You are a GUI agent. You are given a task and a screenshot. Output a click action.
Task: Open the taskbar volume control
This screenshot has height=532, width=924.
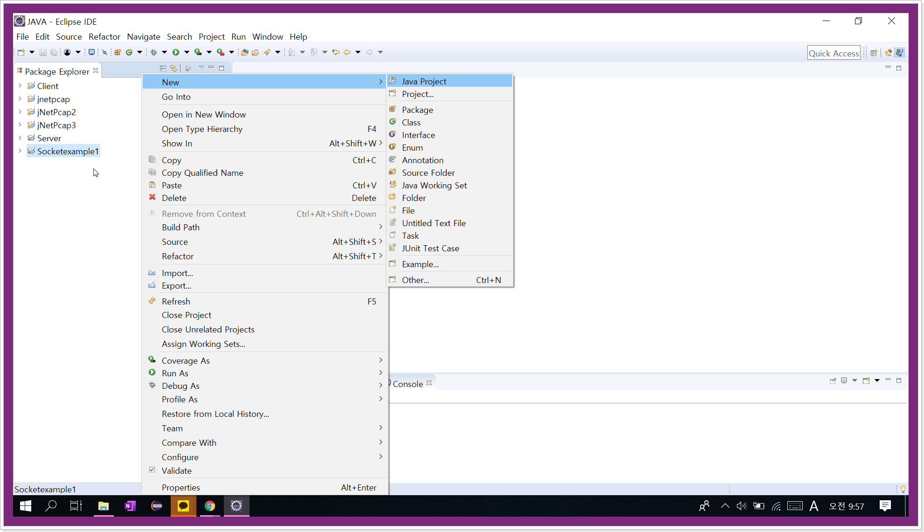point(742,506)
